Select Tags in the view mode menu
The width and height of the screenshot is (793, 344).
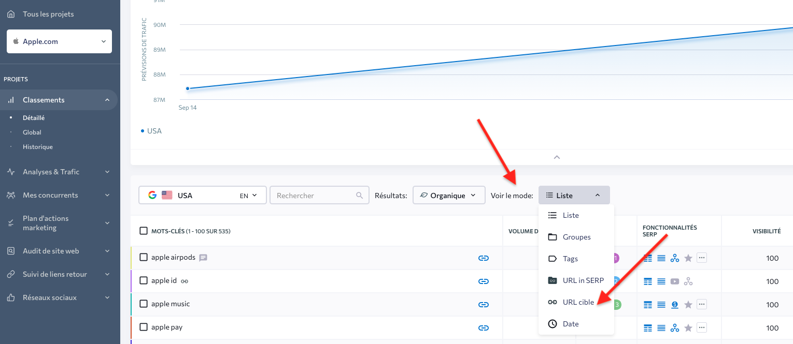[576, 259]
